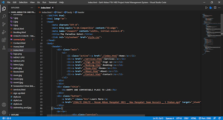Viewport: 223px width, 120px height.
Task: Change the HTML language mode
Action: [193, 118]
